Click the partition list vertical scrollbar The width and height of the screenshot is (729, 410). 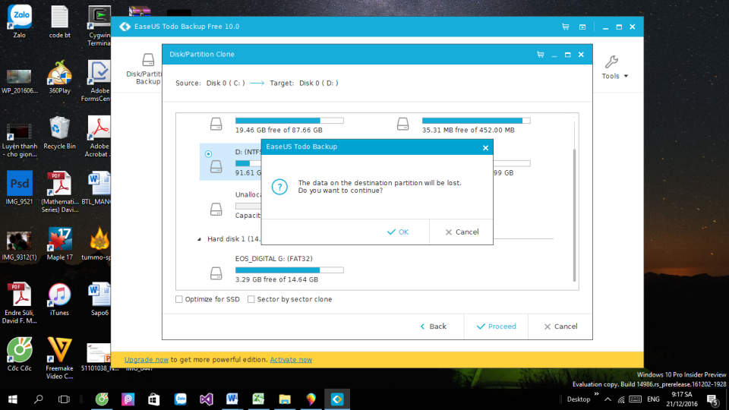click(x=575, y=215)
